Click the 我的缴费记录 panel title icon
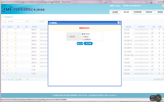The height and width of the screenshot is (102, 164). 3,17
